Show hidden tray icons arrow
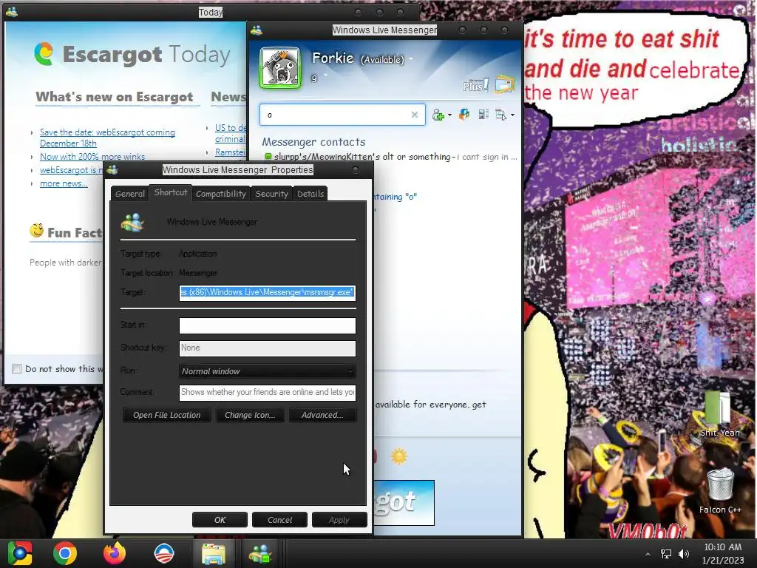The image size is (757, 568). click(648, 554)
